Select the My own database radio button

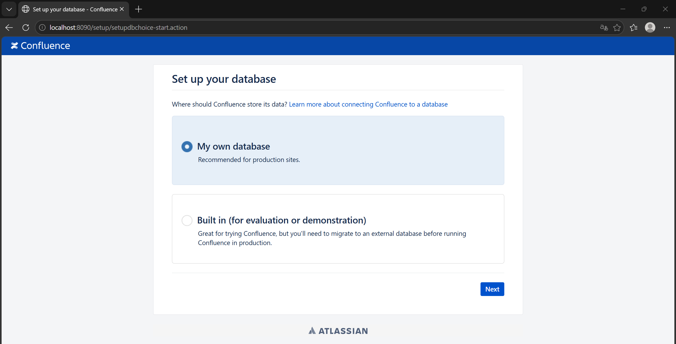click(x=187, y=147)
